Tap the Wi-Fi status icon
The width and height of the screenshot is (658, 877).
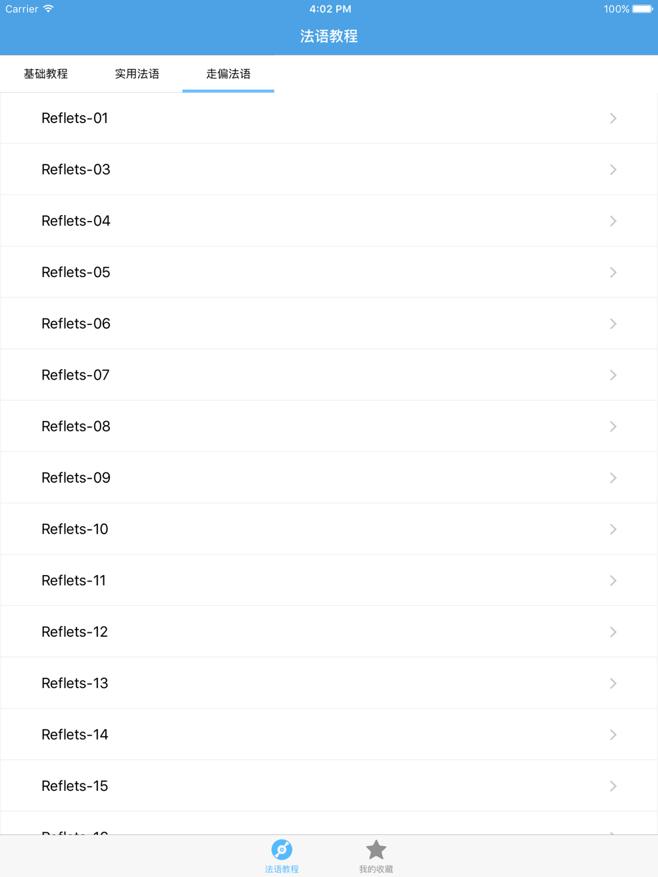point(48,9)
